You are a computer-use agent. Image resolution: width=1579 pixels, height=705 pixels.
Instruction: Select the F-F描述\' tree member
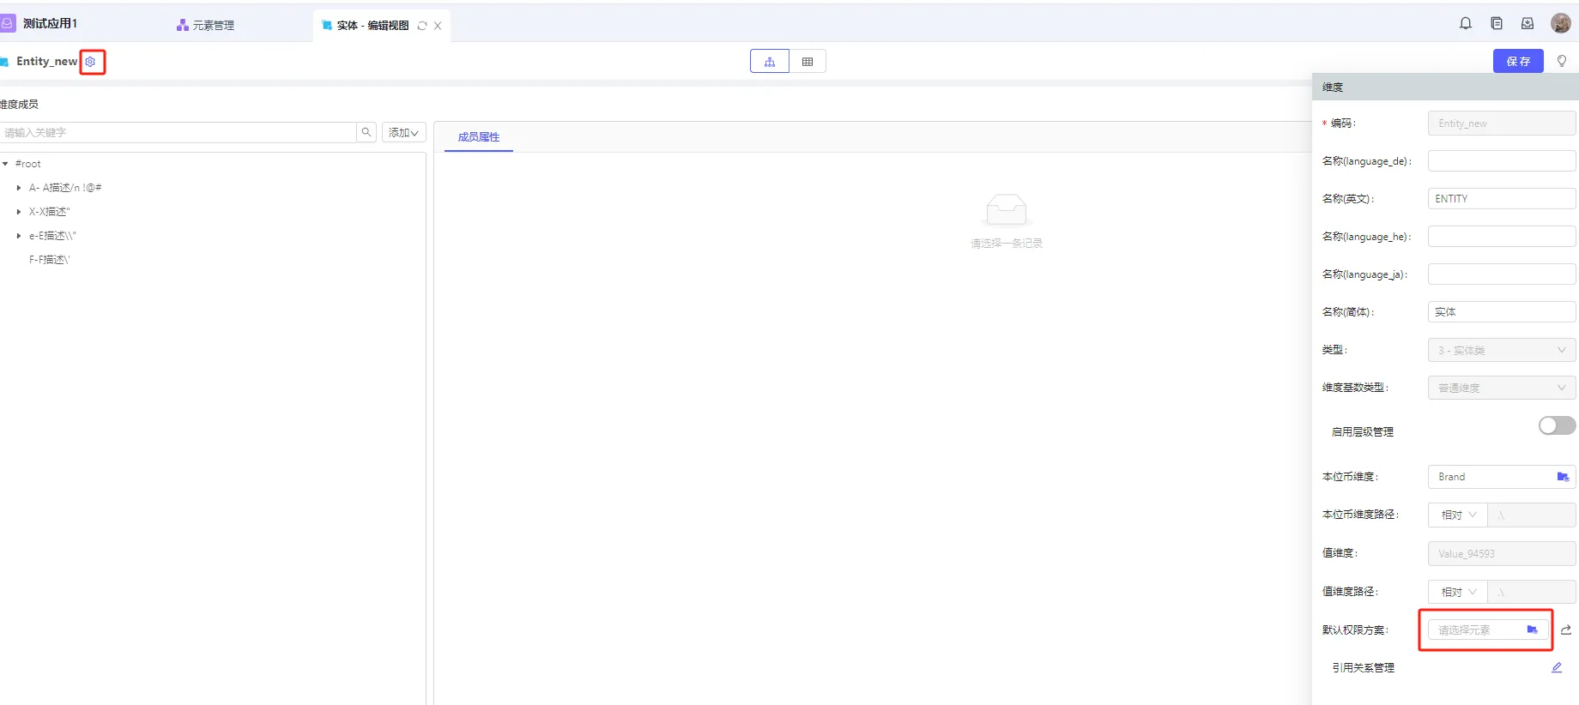coord(50,260)
